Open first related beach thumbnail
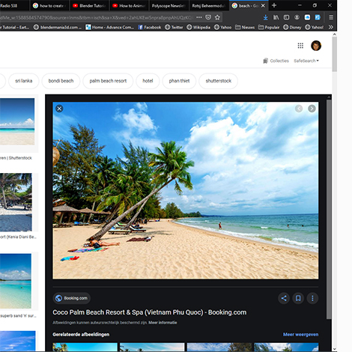The image size is (352, 352). pos(85,348)
